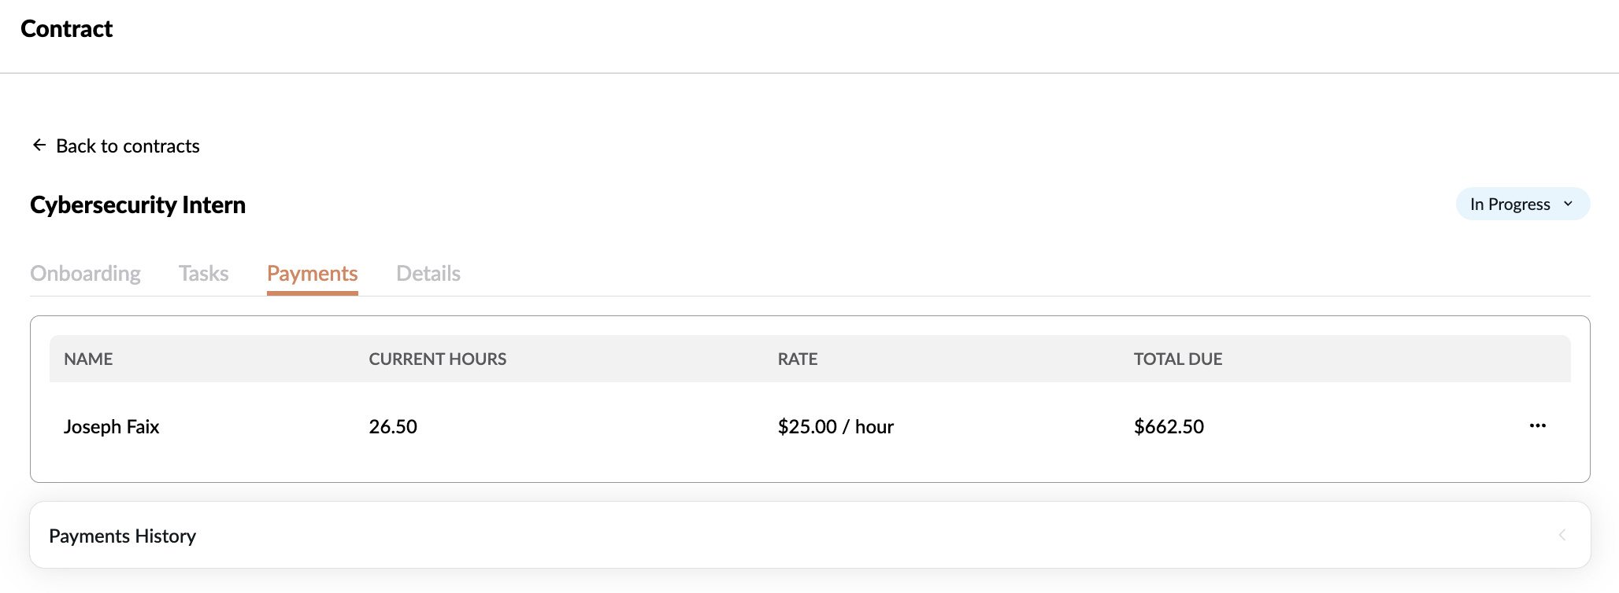Image resolution: width=1619 pixels, height=593 pixels.
Task: Click the Back to contracts link
Action: [x=128, y=146]
